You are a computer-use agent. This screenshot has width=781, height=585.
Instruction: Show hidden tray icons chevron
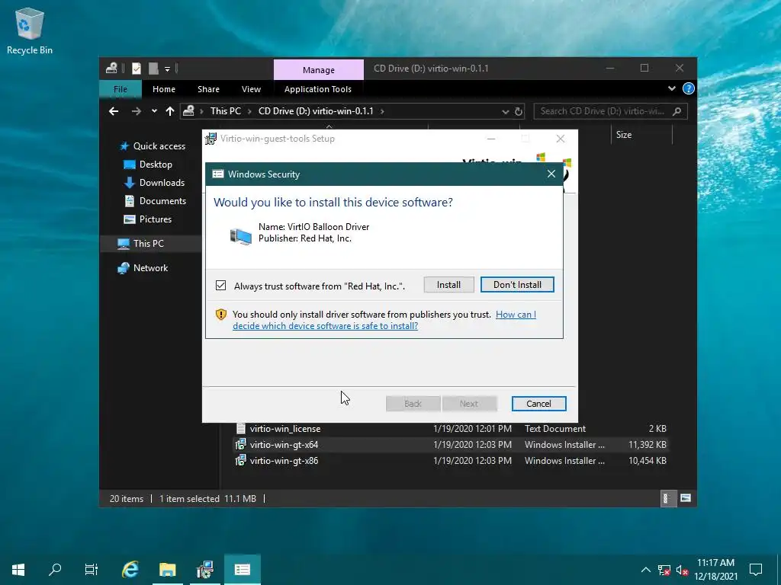coord(645,570)
